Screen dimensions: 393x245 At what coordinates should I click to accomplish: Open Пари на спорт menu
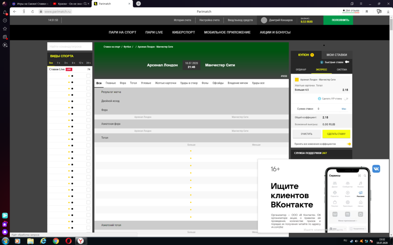coord(122,32)
